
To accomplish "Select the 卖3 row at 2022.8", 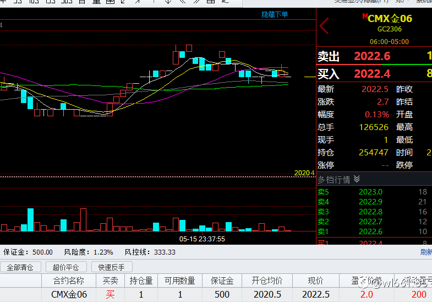I will tap(374, 212).
